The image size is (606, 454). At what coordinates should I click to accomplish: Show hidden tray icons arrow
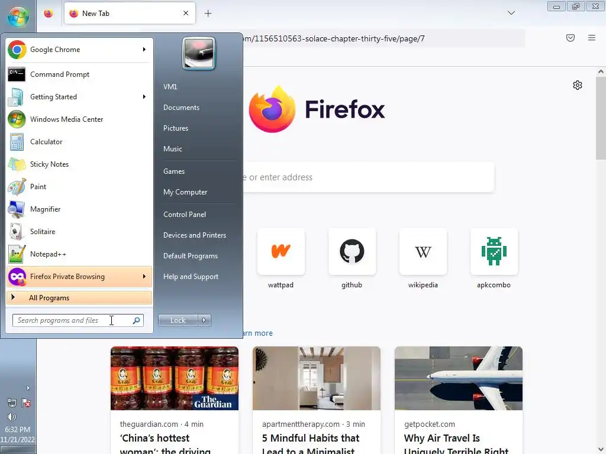[28, 388]
